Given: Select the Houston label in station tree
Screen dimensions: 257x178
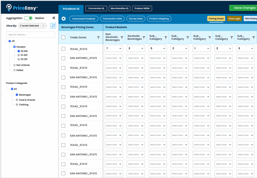Looking at the screenshot, I should pyautogui.click(x=21, y=47).
